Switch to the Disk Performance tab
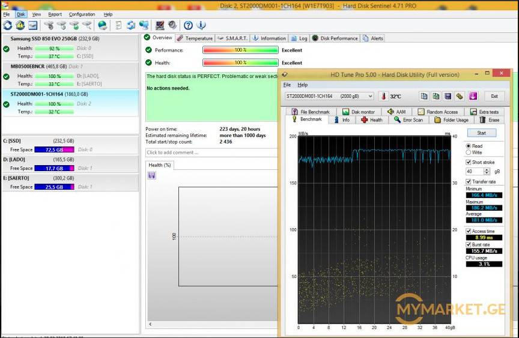Viewport: 519px width, 338px height. point(335,38)
